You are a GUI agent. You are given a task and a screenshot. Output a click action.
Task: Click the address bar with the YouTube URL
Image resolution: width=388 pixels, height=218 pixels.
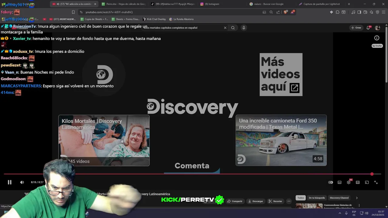coord(170,12)
